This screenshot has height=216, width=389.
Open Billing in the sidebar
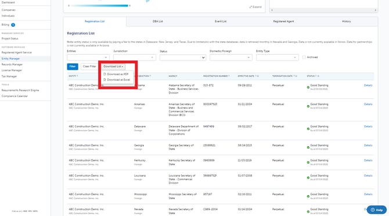point(5,25)
